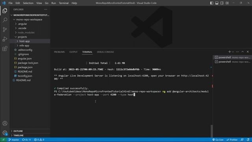Viewport: 252px width, 142px height.
Task: Open feedback icon in status bar
Action: pos(242,140)
